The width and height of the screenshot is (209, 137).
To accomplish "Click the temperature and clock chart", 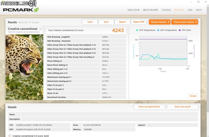I will pos(163,51).
